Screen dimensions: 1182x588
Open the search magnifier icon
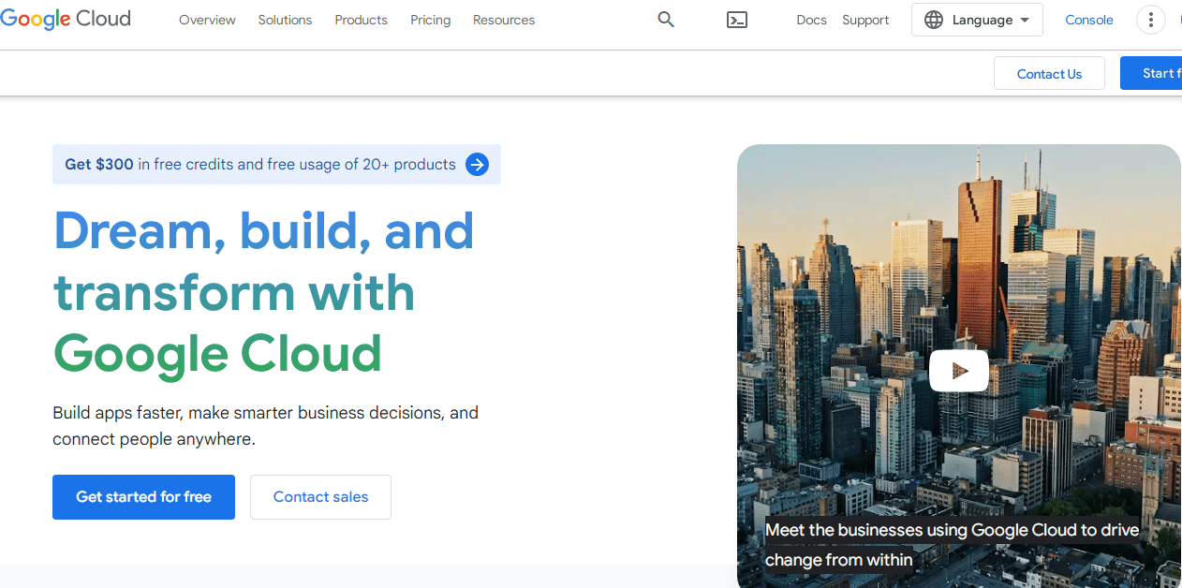pos(666,20)
